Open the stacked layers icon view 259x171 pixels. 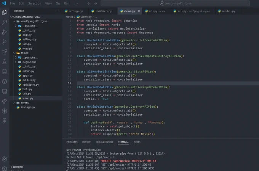pos(5,82)
